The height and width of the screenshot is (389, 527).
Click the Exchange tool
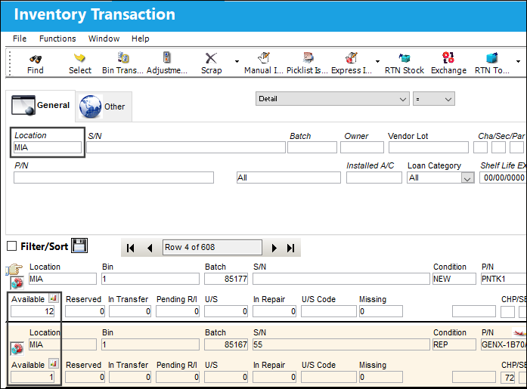pyautogui.click(x=448, y=63)
